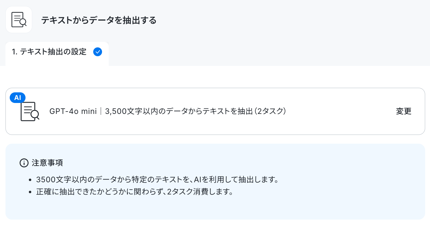Click the blue AI badge

(18, 98)
